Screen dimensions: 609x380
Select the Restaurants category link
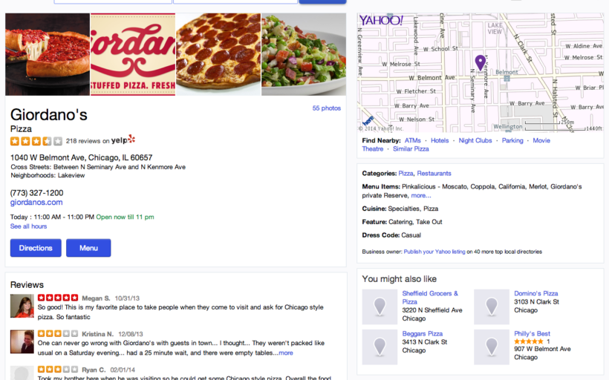click(x=434, y=174)
